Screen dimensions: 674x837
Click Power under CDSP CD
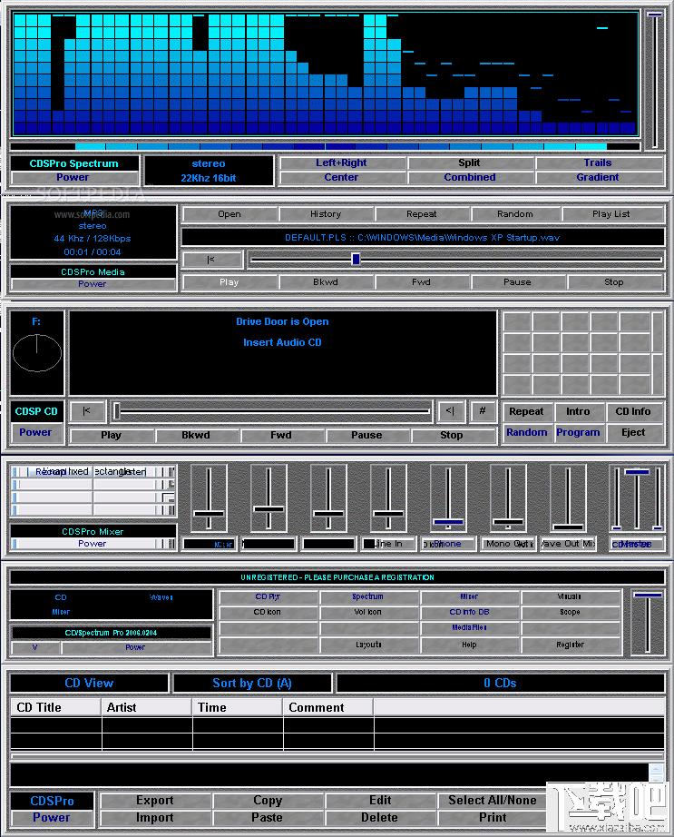(36, 432)
